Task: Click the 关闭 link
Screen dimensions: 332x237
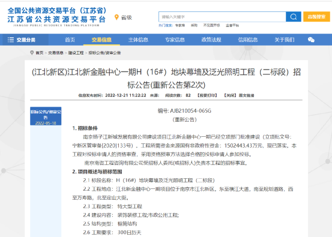Action: pyautogui.click(x=230, y=95)
